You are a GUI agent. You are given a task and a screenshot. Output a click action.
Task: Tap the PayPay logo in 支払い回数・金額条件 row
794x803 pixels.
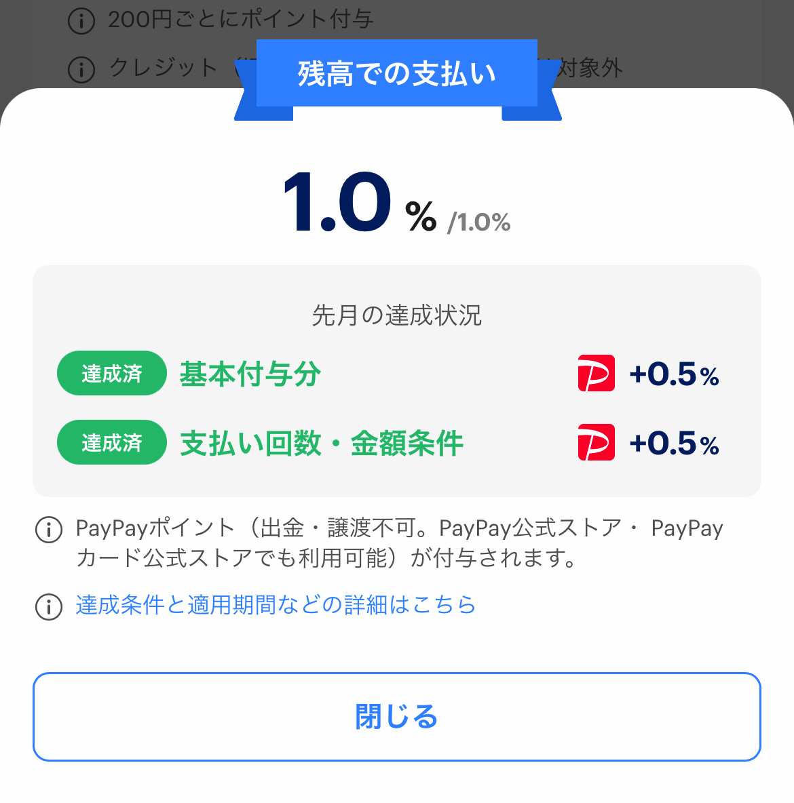[x=596, y=442]
